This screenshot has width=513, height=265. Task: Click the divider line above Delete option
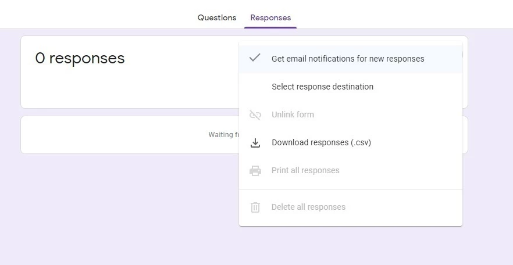[350, 189]
